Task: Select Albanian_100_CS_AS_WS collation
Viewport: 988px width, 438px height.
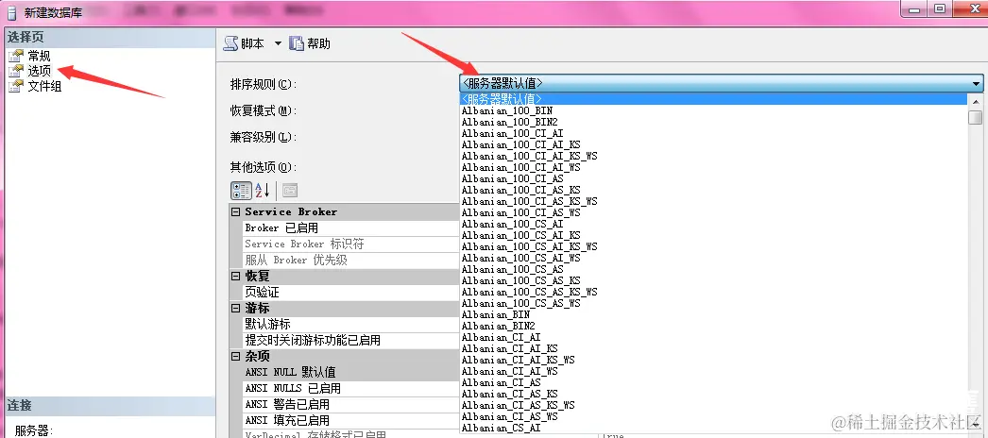Action: tap(713, 303)
